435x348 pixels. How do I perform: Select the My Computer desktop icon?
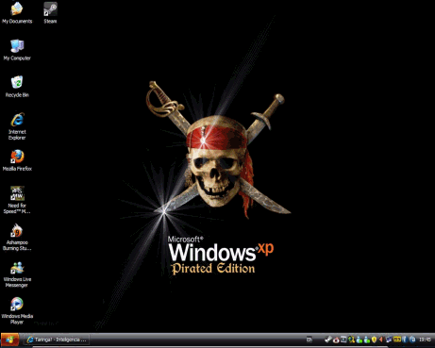pos(17,50)
